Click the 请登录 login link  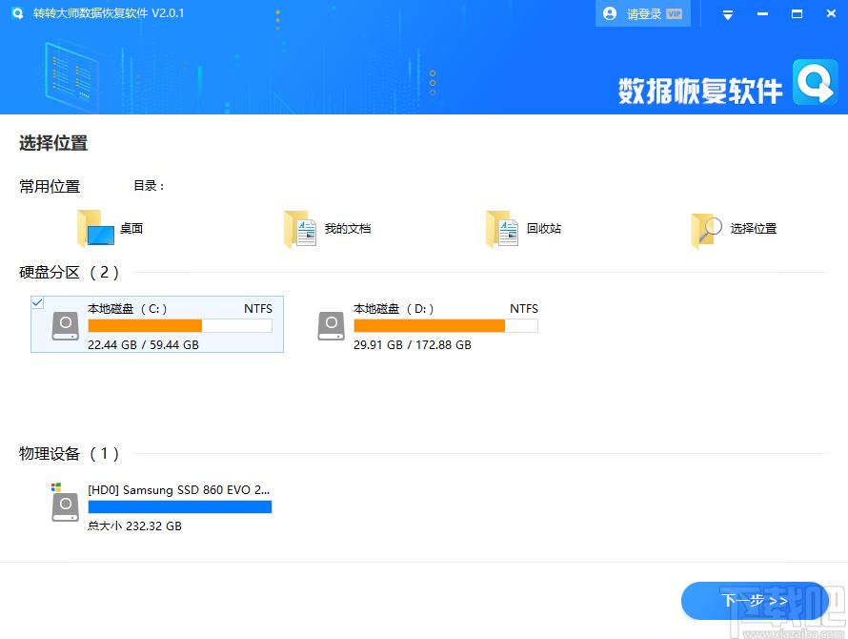(x=644, y=14)
